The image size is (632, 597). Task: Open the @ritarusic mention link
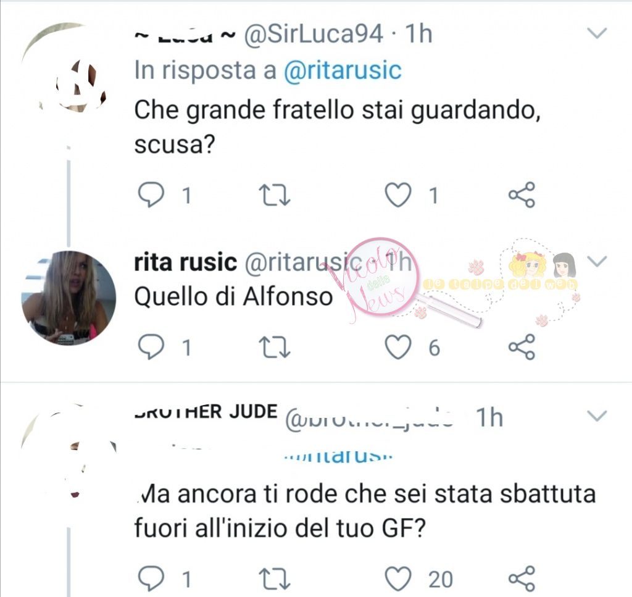tap(343, 70)
